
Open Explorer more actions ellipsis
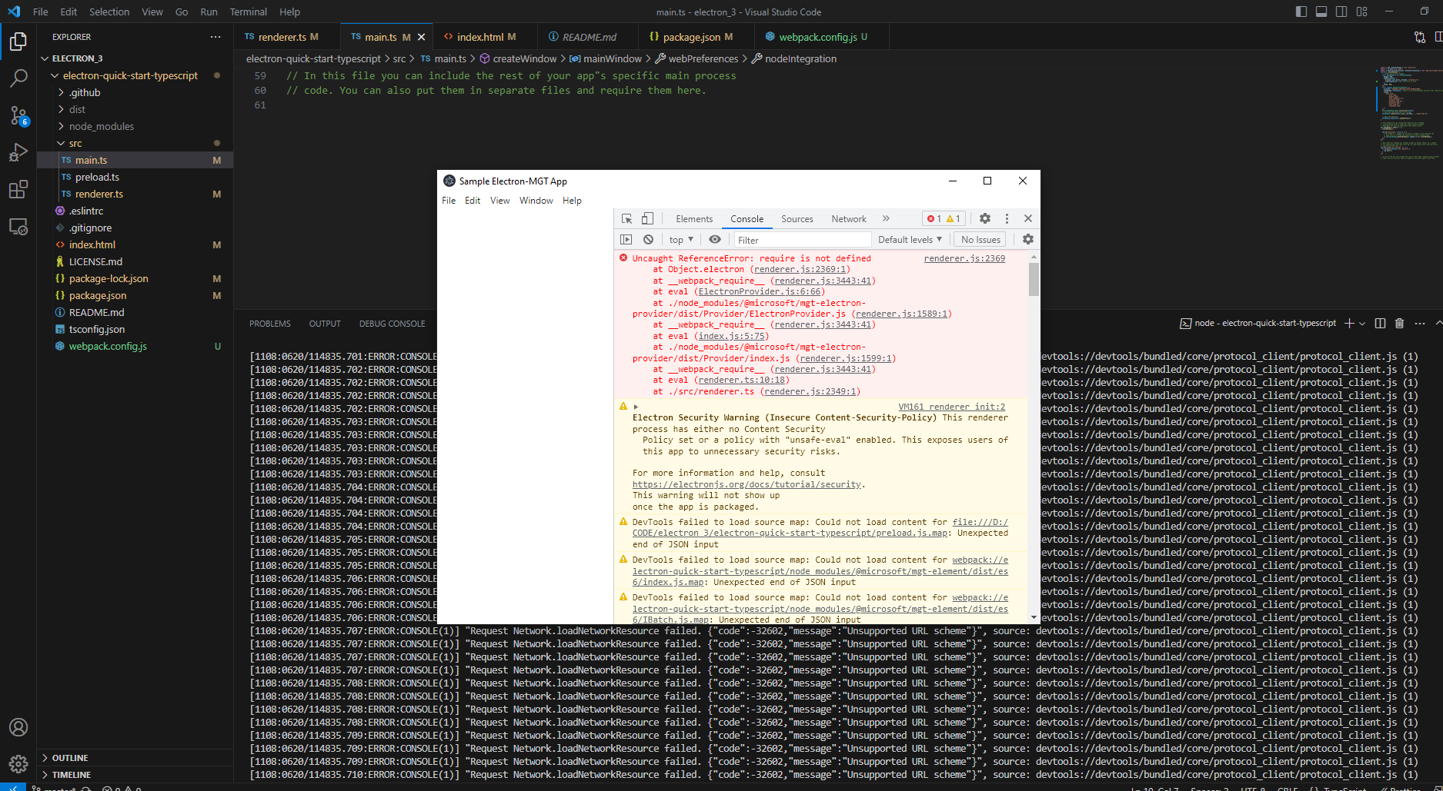[215, 37]
